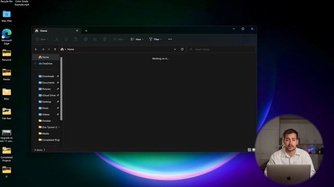The height and width of the screenshot is (187, 334).
Task: Open the Misc desktop folder
Action: coord(7,94)
